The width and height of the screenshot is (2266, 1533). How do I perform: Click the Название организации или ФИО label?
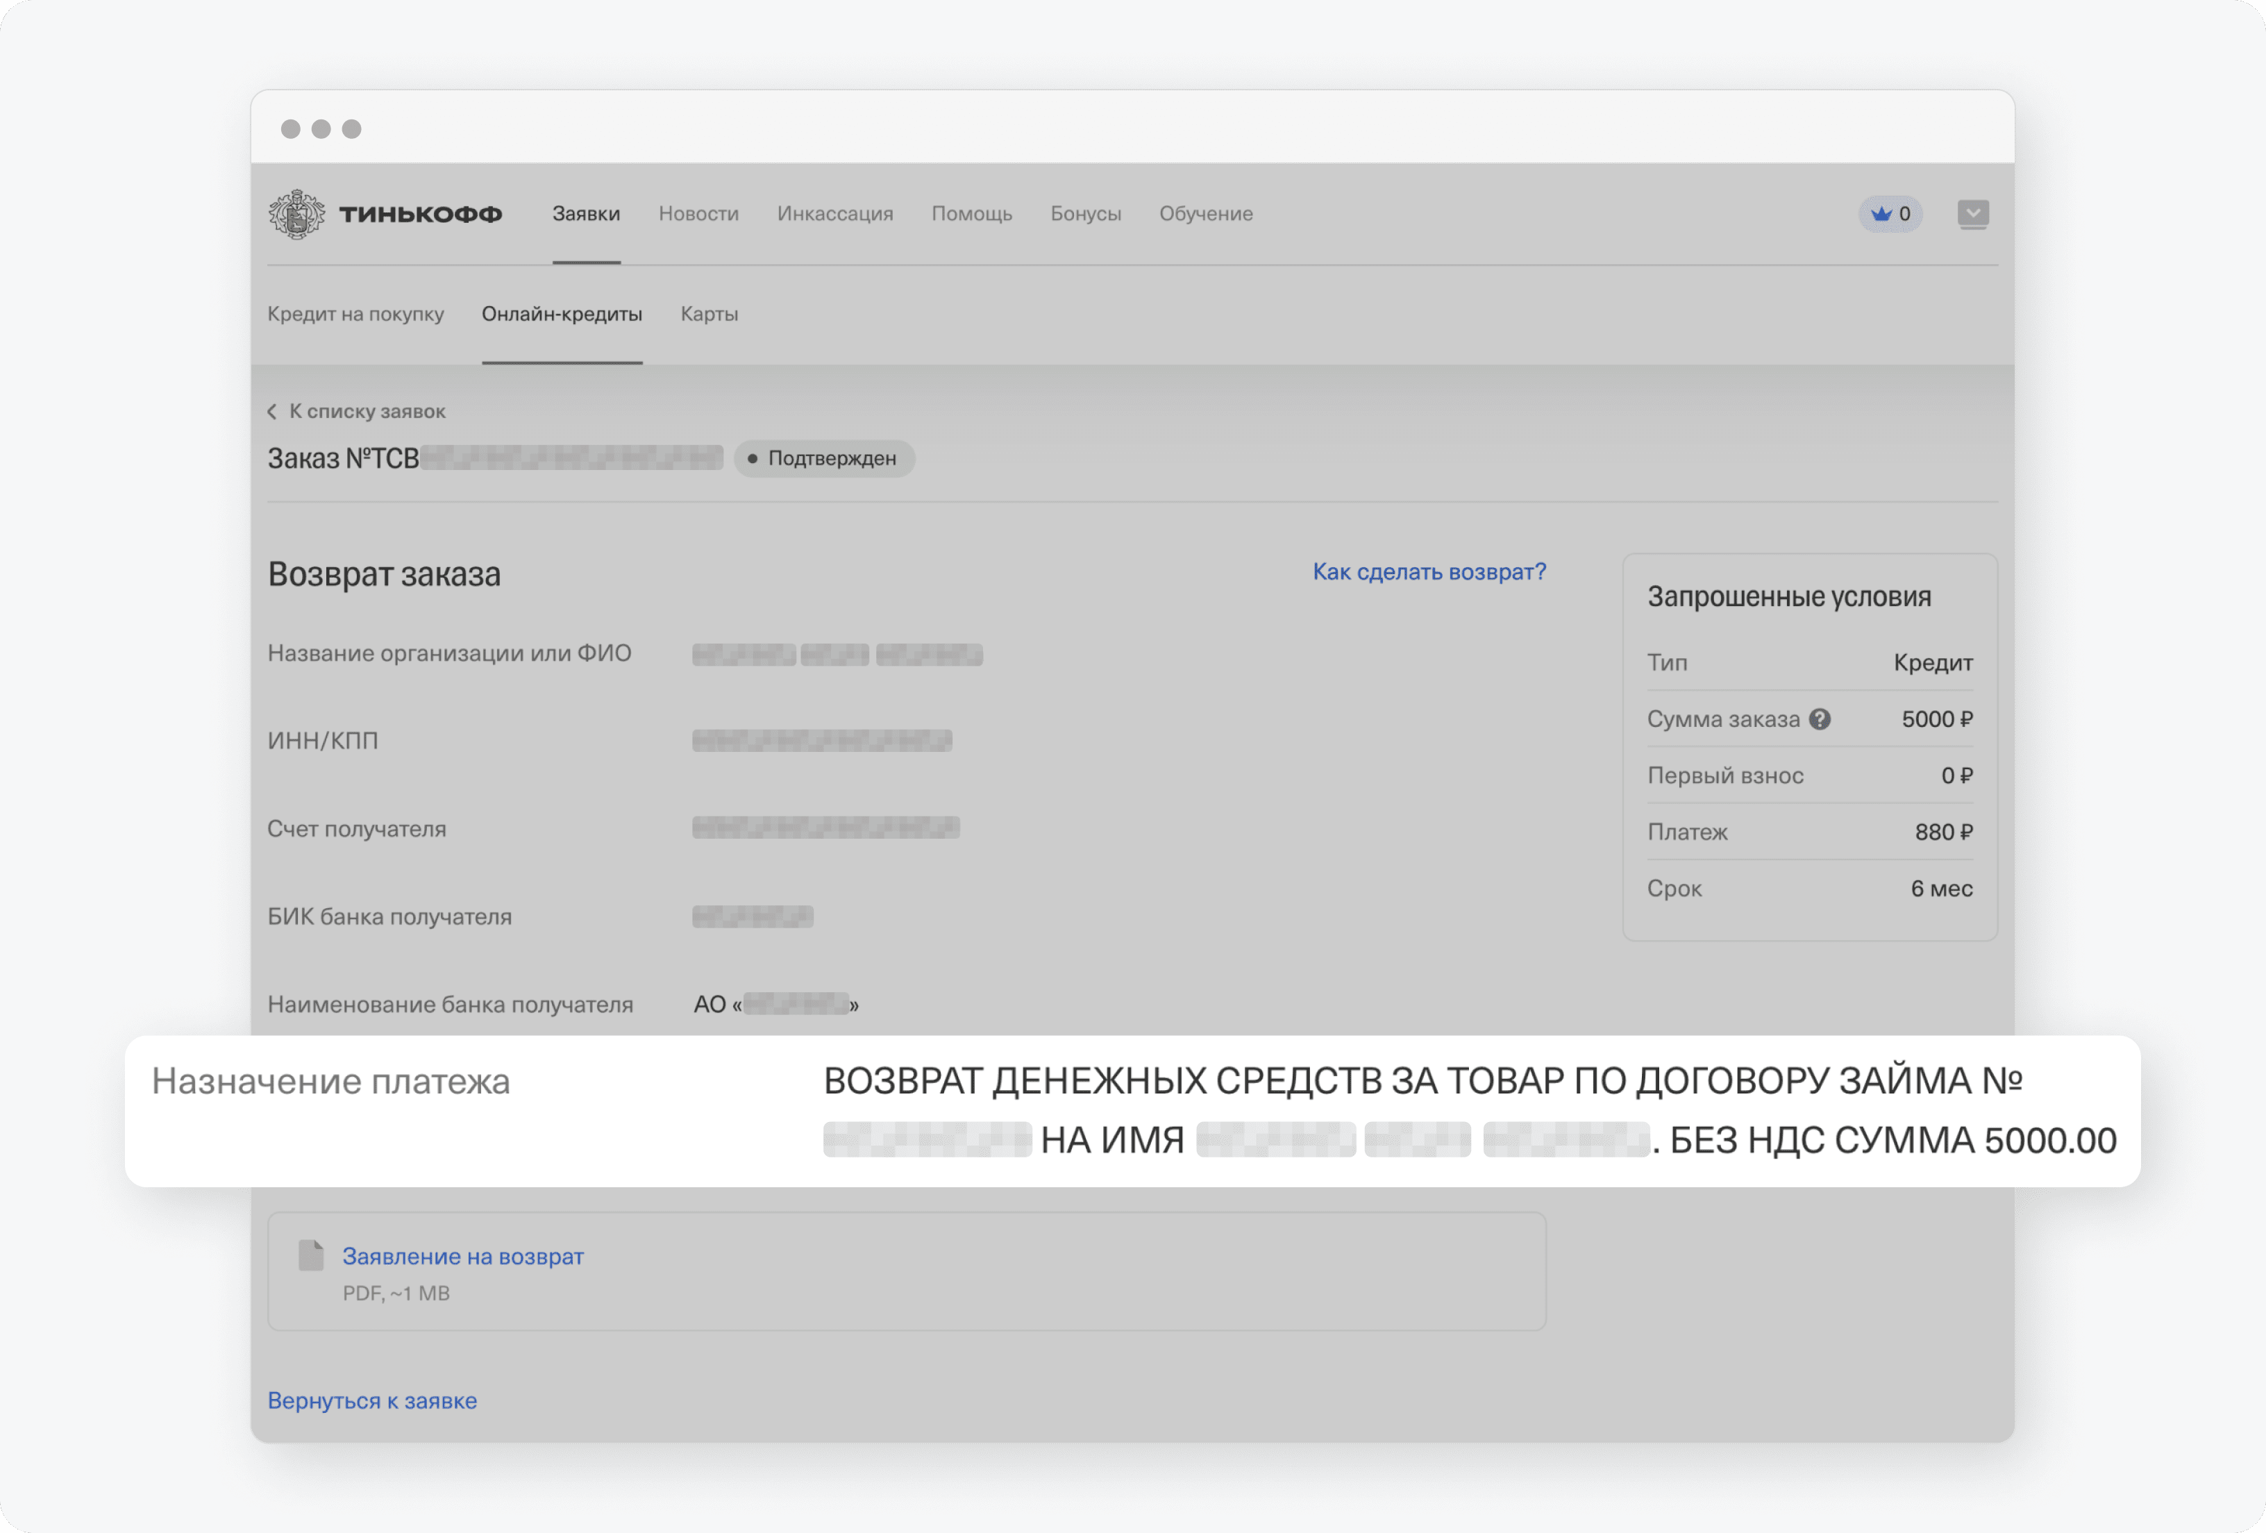pyautogui.click(x=449, y=653)
